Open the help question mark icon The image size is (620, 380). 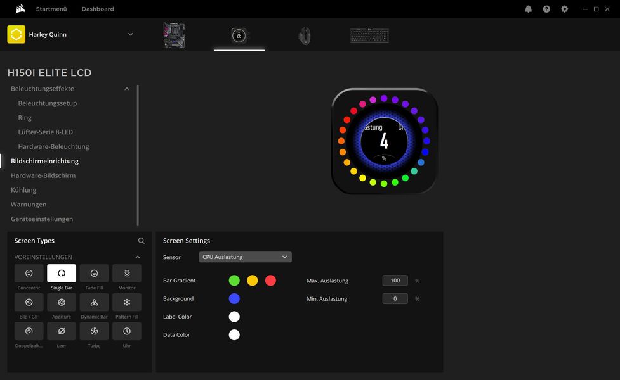pyautogui.click(x=546, y=9)
